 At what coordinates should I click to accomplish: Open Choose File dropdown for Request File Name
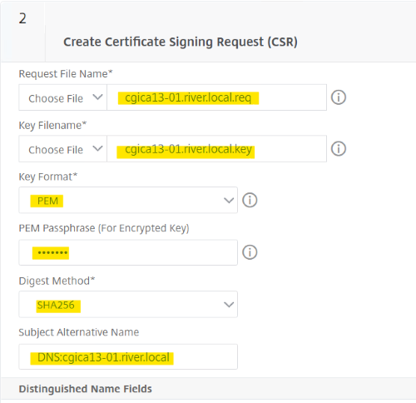pos(62,97)
